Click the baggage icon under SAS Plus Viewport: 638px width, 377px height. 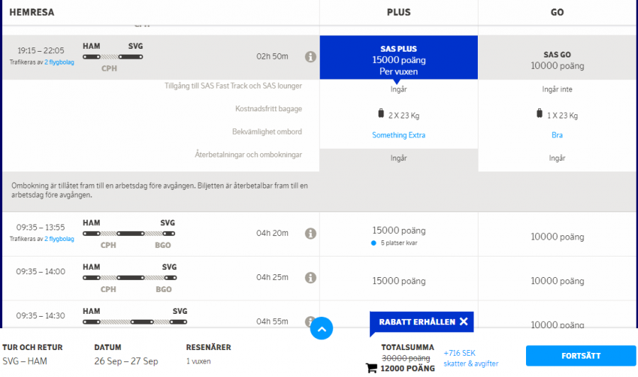(x=381, y=114)
